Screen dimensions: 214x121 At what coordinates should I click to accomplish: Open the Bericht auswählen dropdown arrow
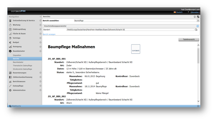click(198, 21)
